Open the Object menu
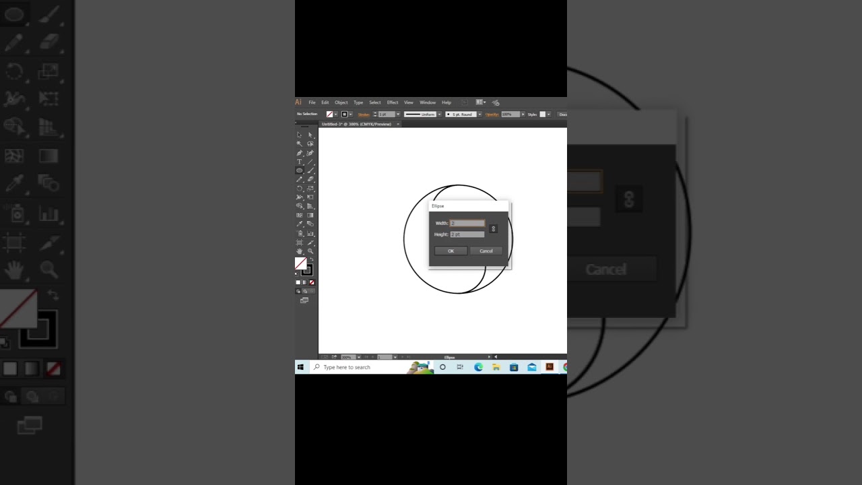 point(341,102)
